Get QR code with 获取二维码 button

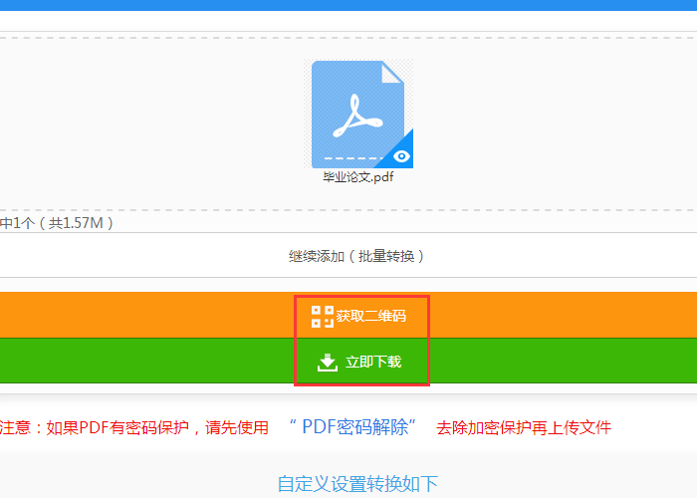click(348, 316)
